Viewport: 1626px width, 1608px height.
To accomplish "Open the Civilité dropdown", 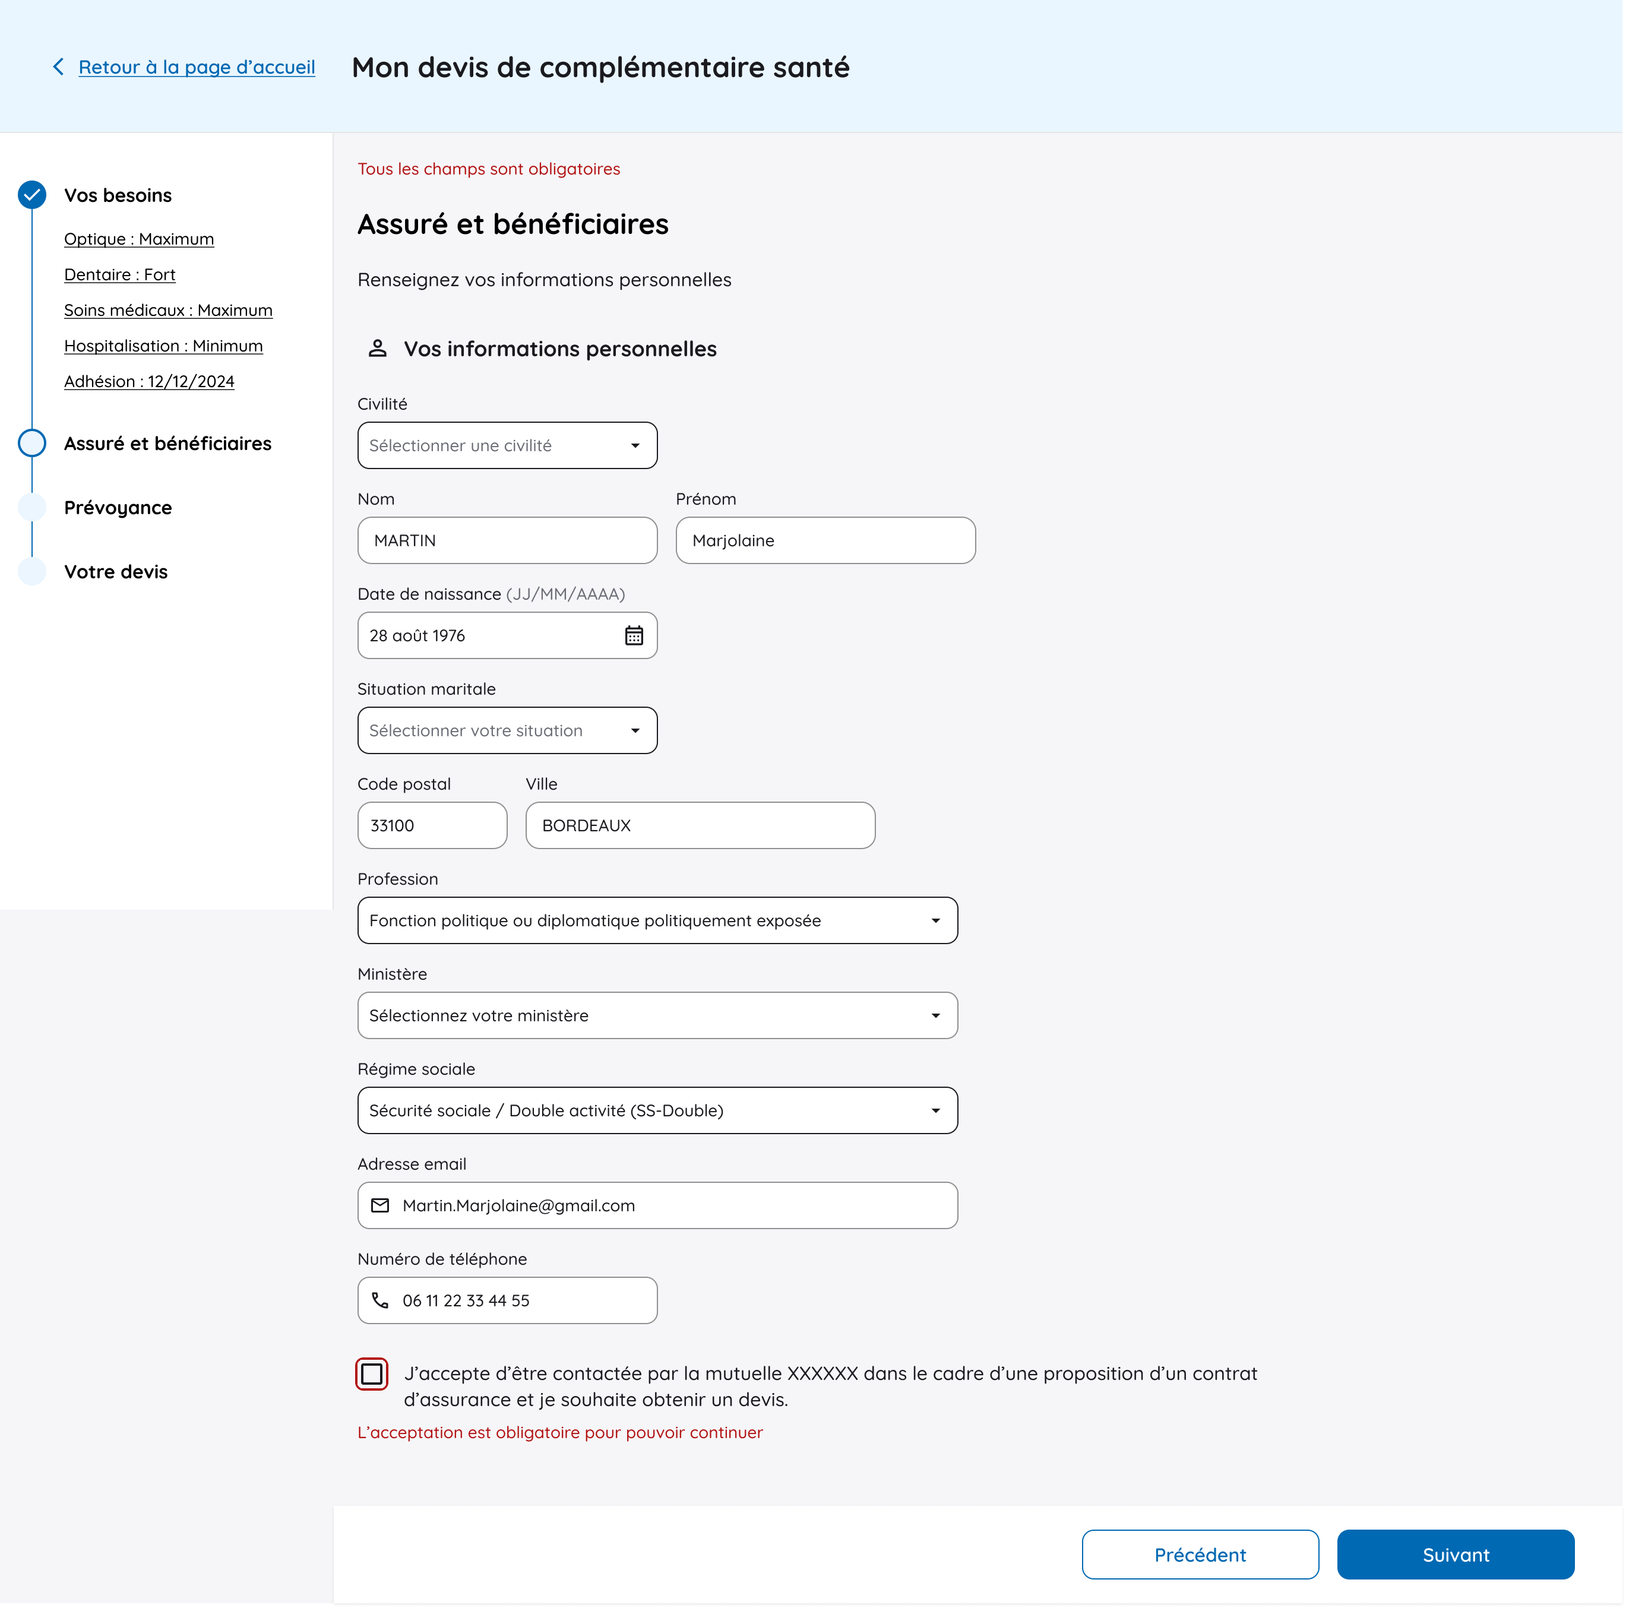I will coord(508,446).
